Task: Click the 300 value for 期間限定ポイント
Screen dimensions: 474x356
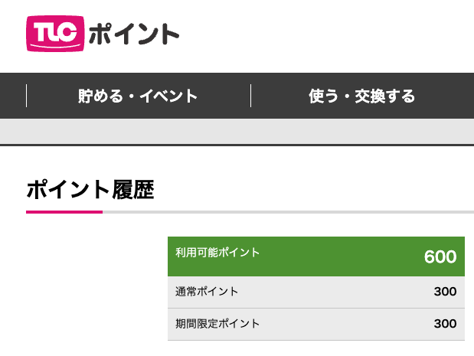Action: pos(445,324)
